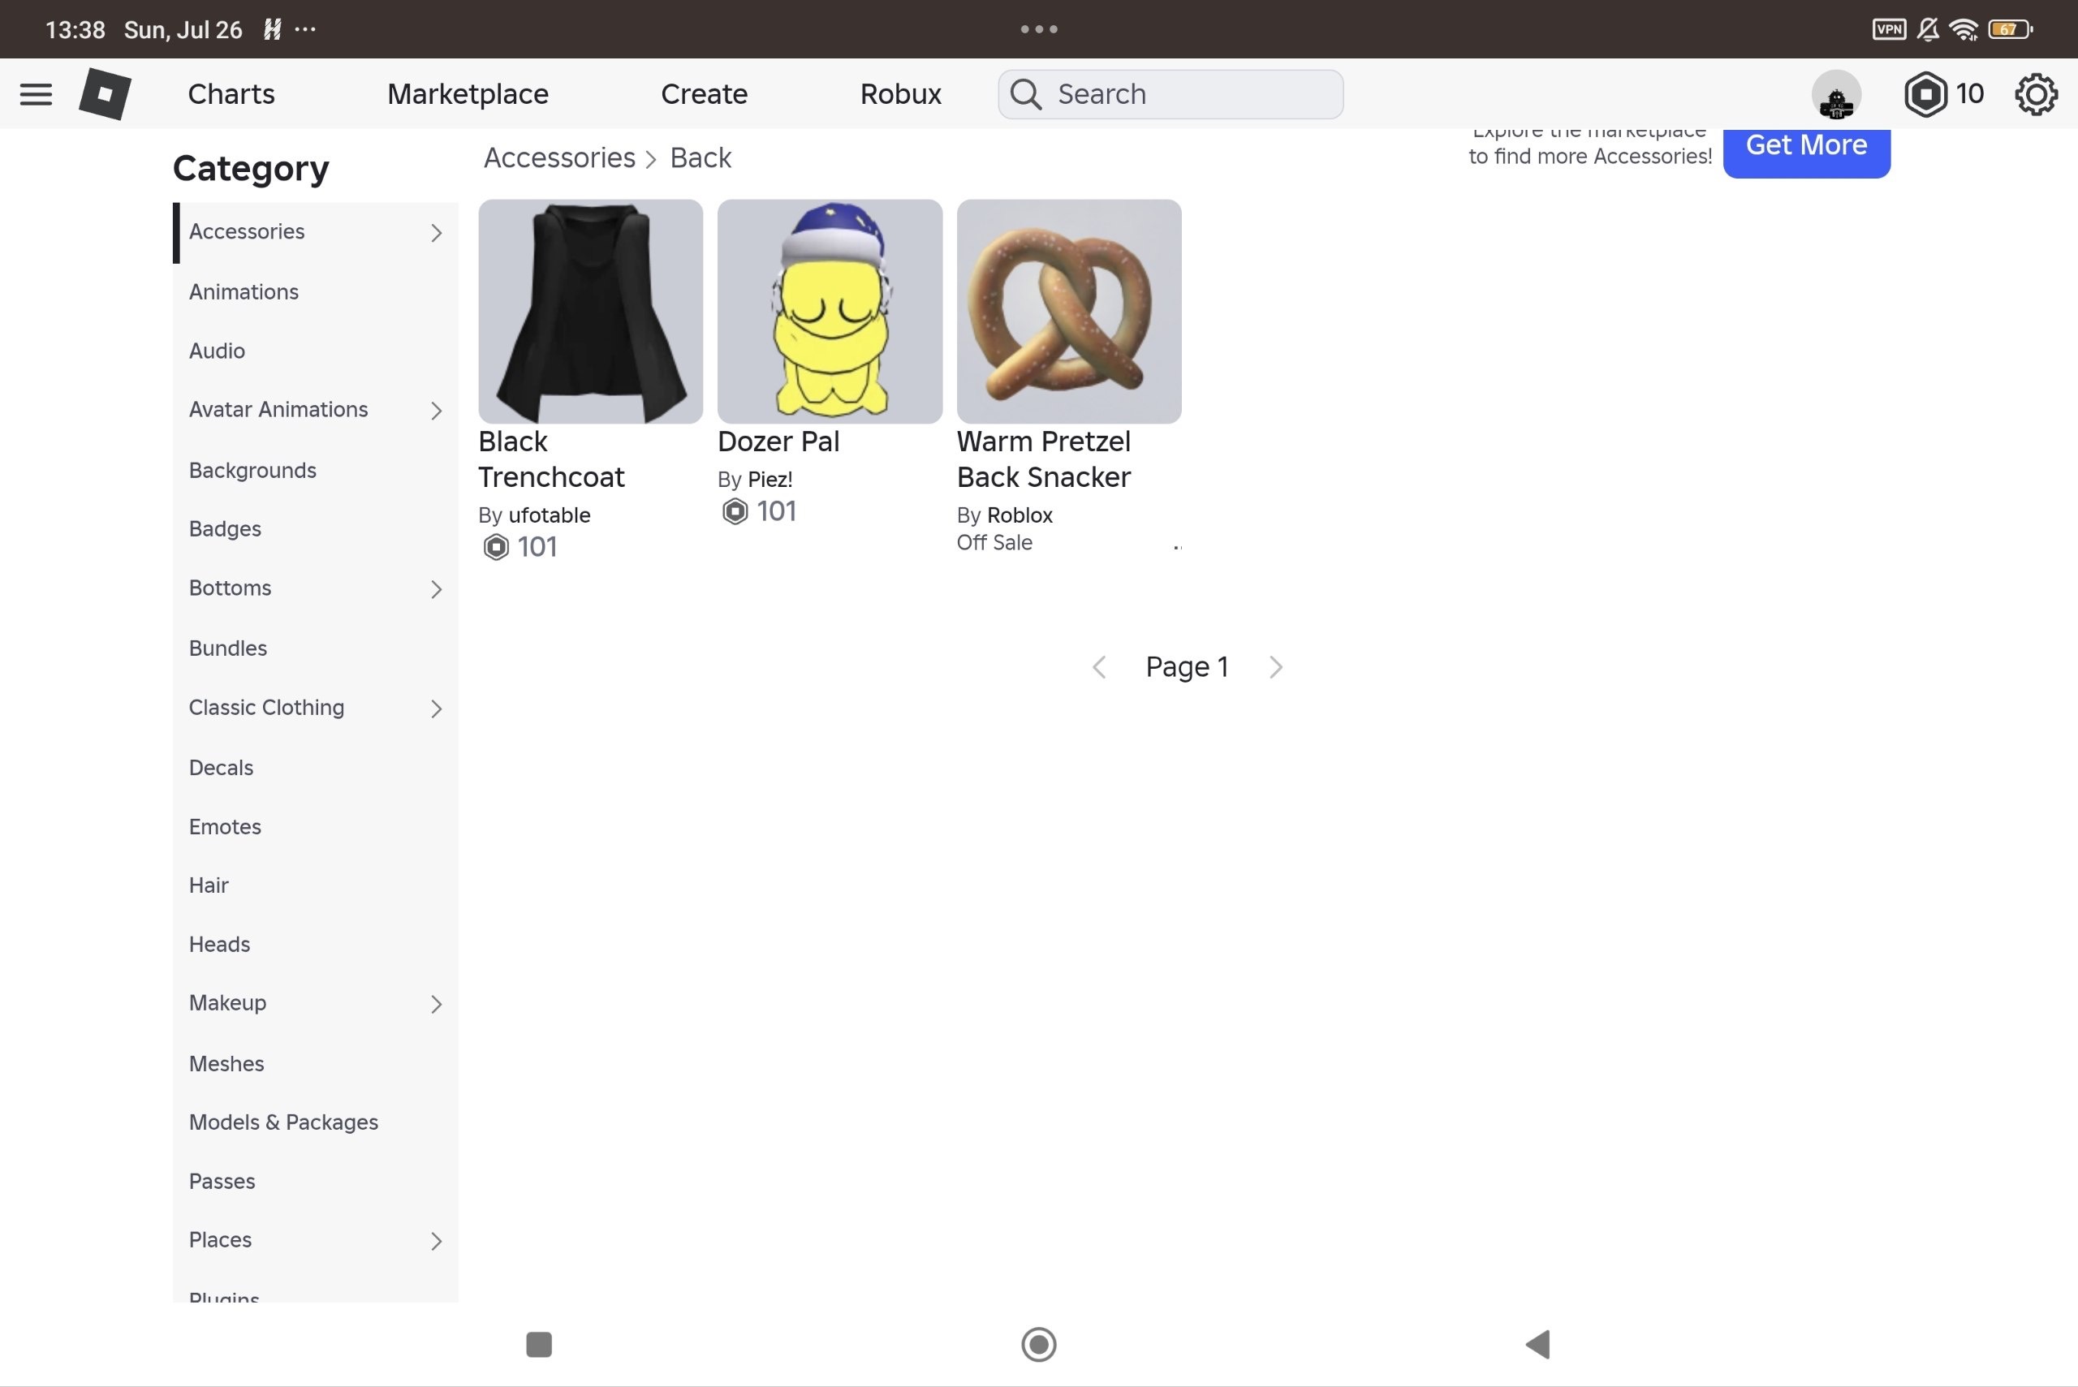Go to next page arrow

1276,667
